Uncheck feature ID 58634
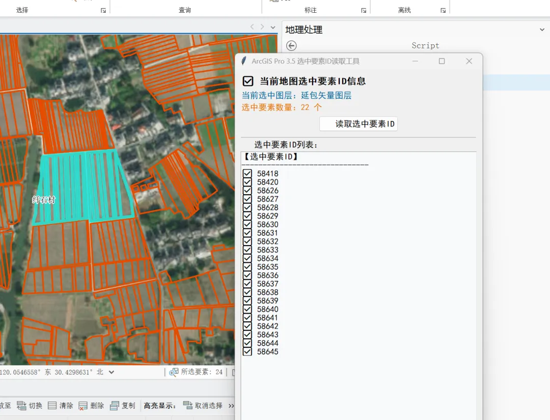550x420 pixels. [248, 258]
